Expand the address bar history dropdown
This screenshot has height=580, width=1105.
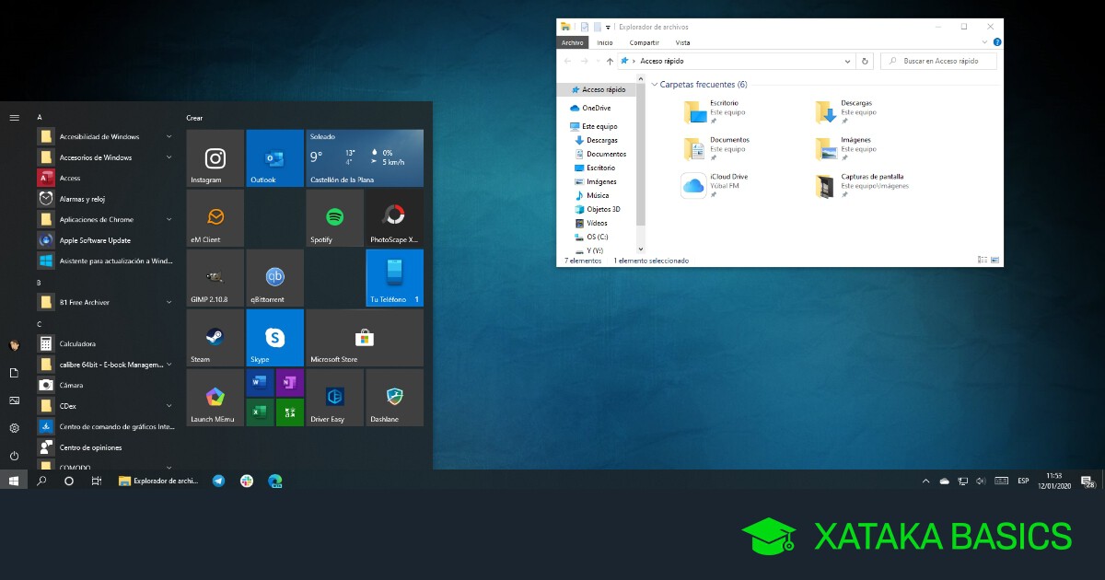848,61
